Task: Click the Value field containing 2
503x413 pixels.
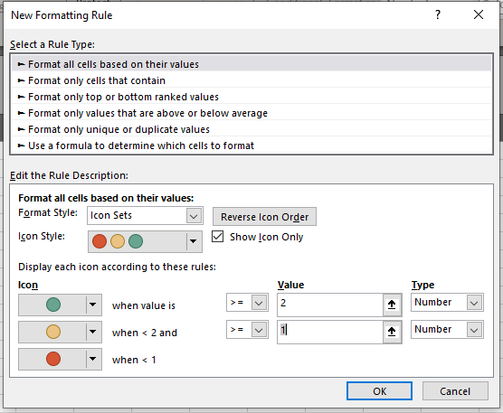Action: pyautogui.click(x=330, y=305)
